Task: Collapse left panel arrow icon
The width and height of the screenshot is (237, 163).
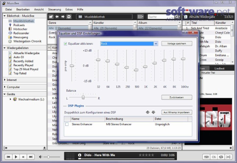Action: [x=6, y=148]
